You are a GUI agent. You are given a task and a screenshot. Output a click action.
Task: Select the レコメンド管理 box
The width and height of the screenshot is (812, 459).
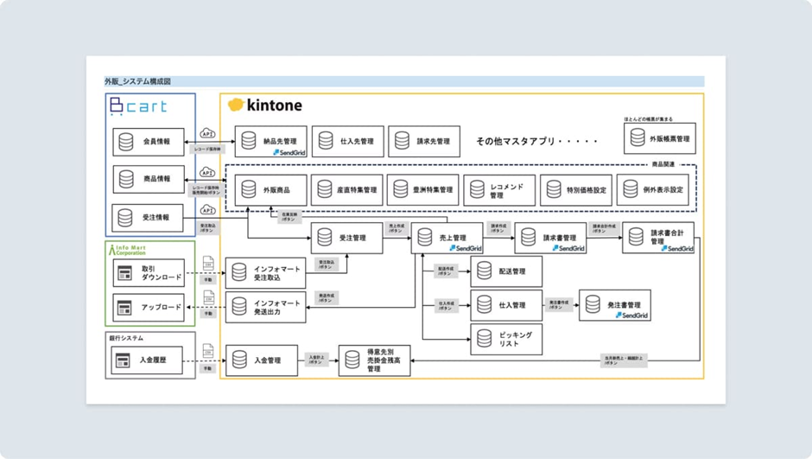point(499,190)
